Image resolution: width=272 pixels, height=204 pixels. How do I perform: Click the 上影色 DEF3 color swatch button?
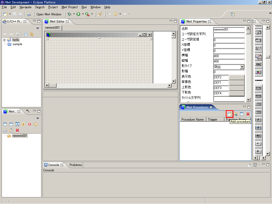click(x=237, y=88)
